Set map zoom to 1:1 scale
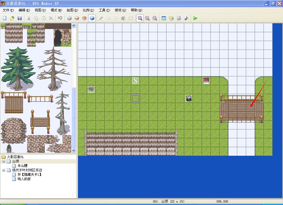The width and height of the screenshot is (283, 205). point(140,18)
